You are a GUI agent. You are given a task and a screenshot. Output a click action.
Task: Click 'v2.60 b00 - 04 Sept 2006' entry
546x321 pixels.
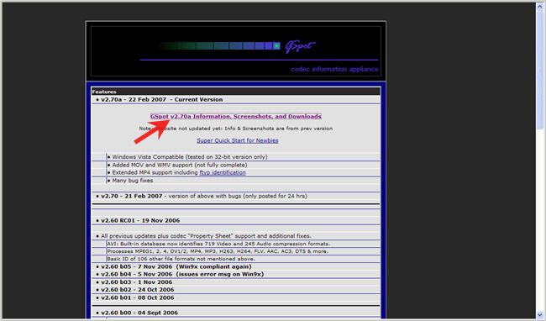click(139, 313)
